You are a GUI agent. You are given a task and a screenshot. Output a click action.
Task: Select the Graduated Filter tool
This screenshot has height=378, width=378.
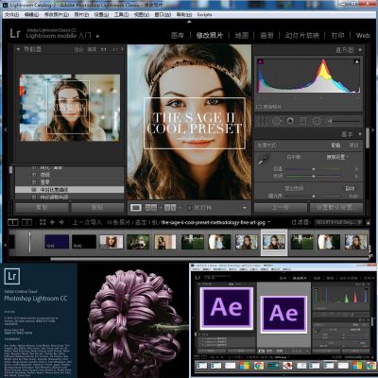pyautogui.click(x=303, y=121)
